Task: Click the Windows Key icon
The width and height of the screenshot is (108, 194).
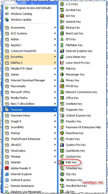Action: point(62,180)
